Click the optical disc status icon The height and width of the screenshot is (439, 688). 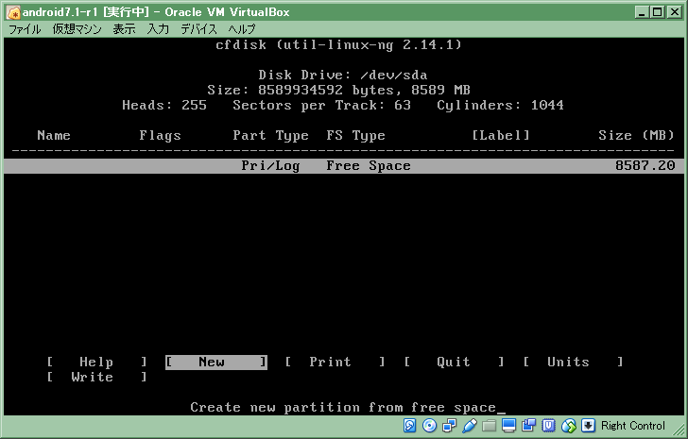pos(429,426)
